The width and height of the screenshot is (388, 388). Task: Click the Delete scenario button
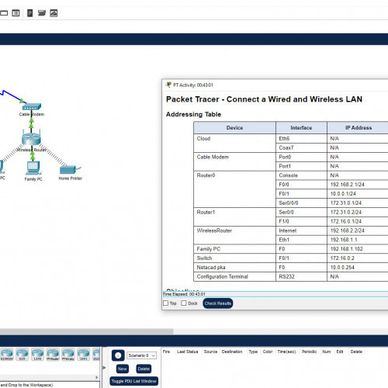pos(144,369)
